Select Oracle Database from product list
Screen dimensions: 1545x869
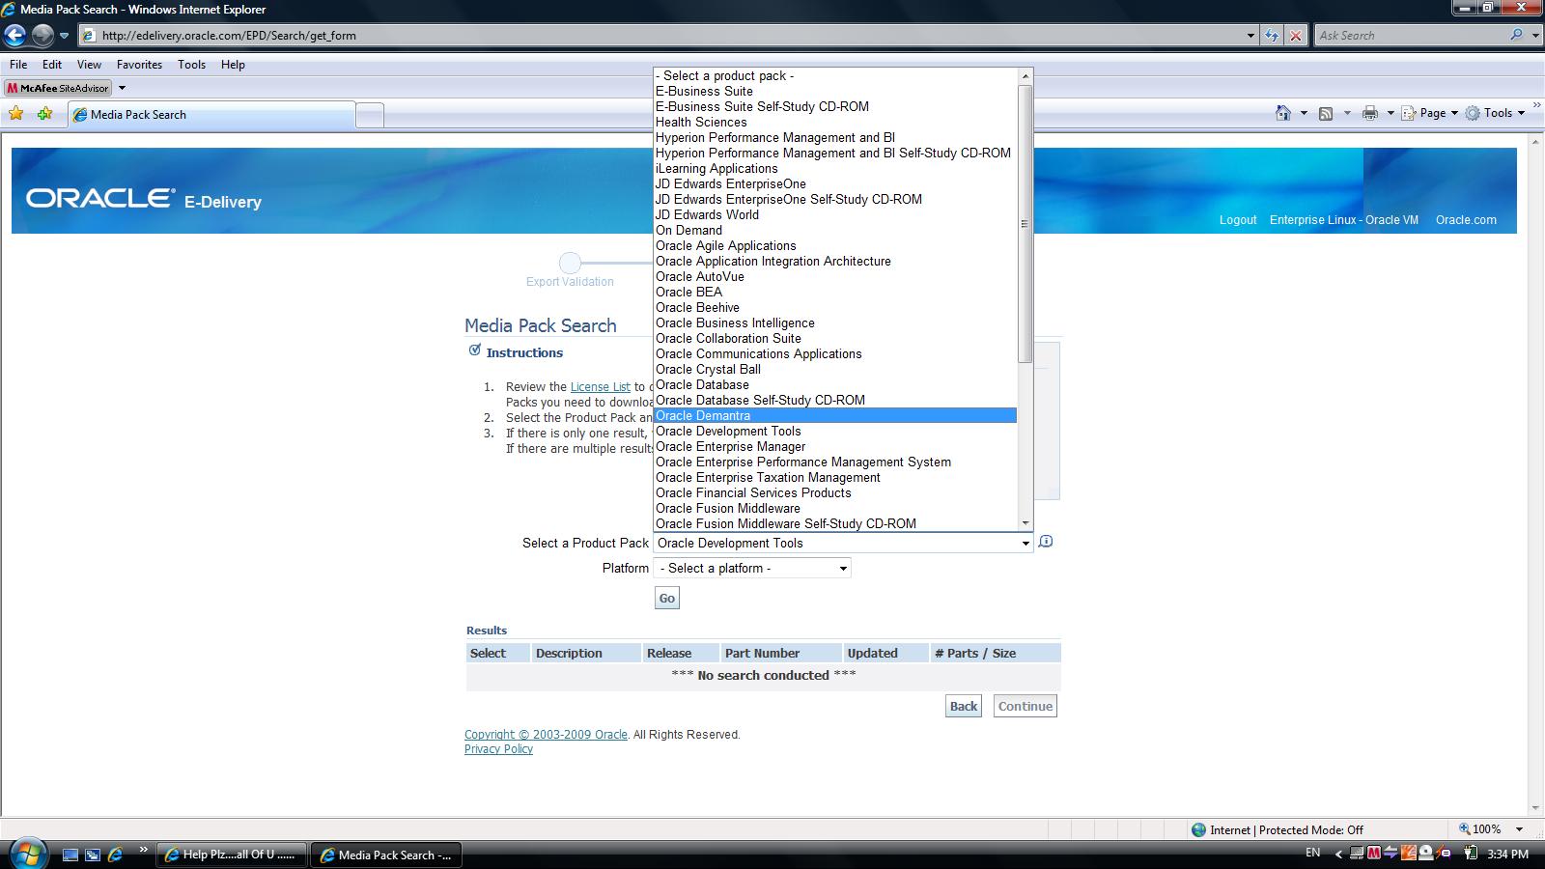(702, 385)
